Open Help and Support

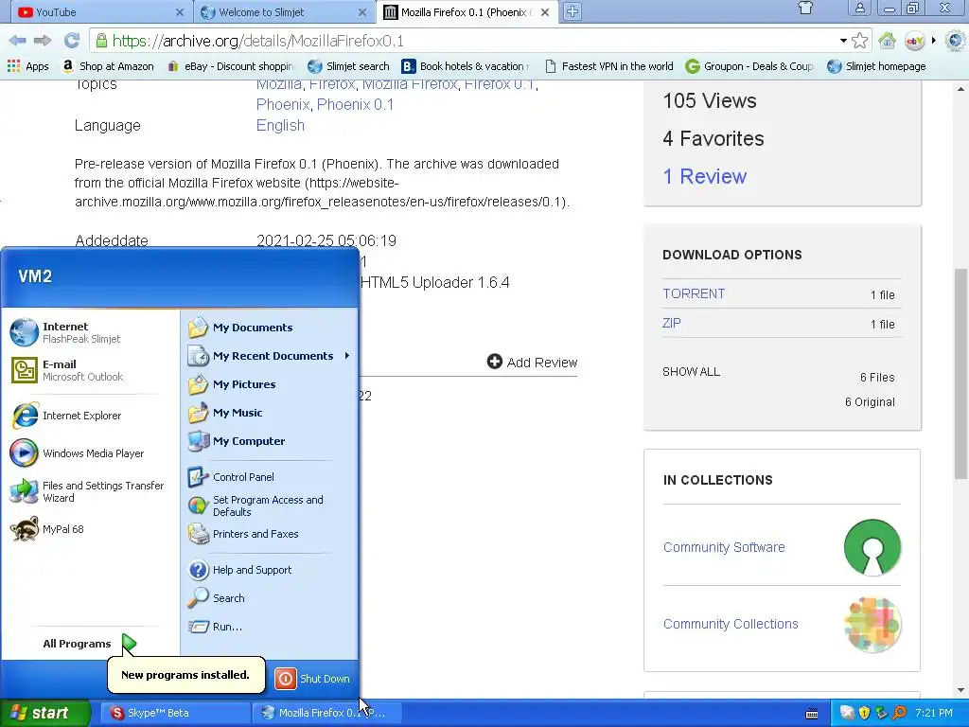click(270, 570)
